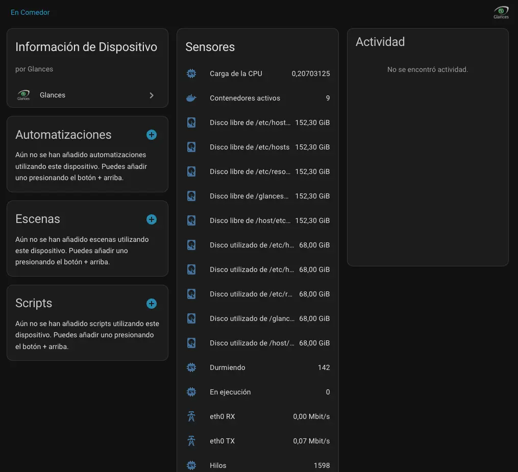The width and height of the screenshot is (518, 472).
Task: Click the plus icon next to Automatizaciones
Action: (152, 135)
